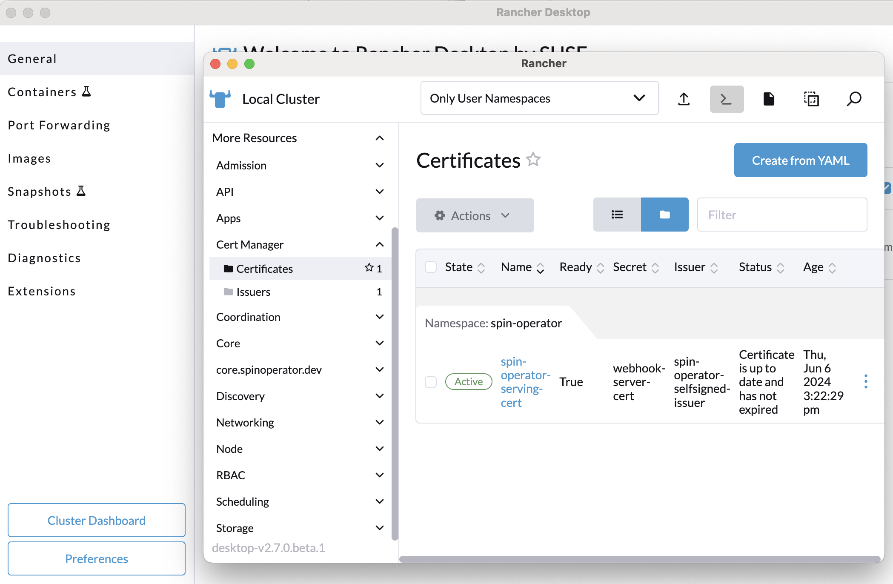Click Local Cluster title link
This screenshot has width=893, height=584.
[280, 99]
